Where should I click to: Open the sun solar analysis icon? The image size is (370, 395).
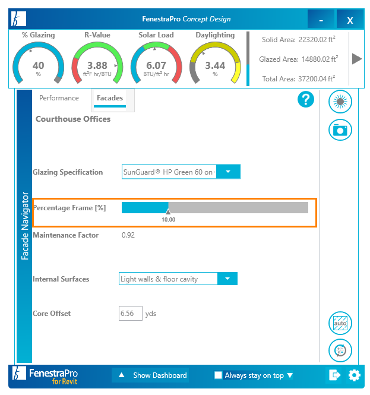[x=340, y=102]
